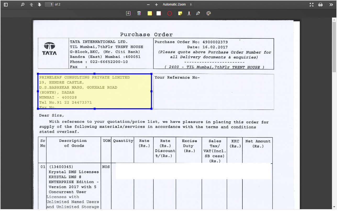Toggle the sidebar panel
The height and width of the screenshot is (211, 338).
tap(6, 5)
